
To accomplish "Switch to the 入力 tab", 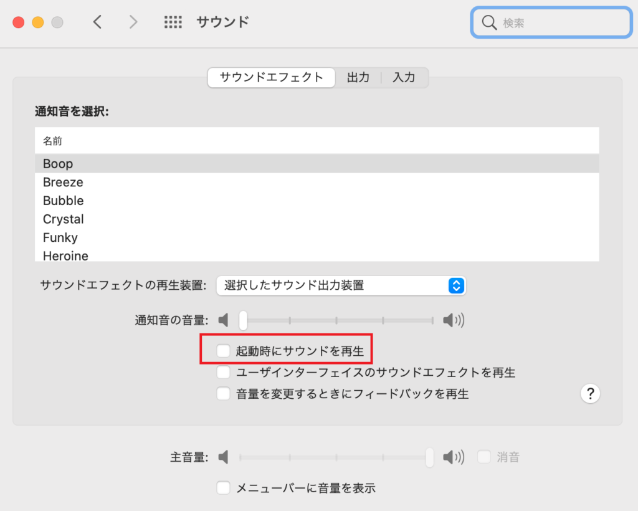I will click(x=404, y=77).
